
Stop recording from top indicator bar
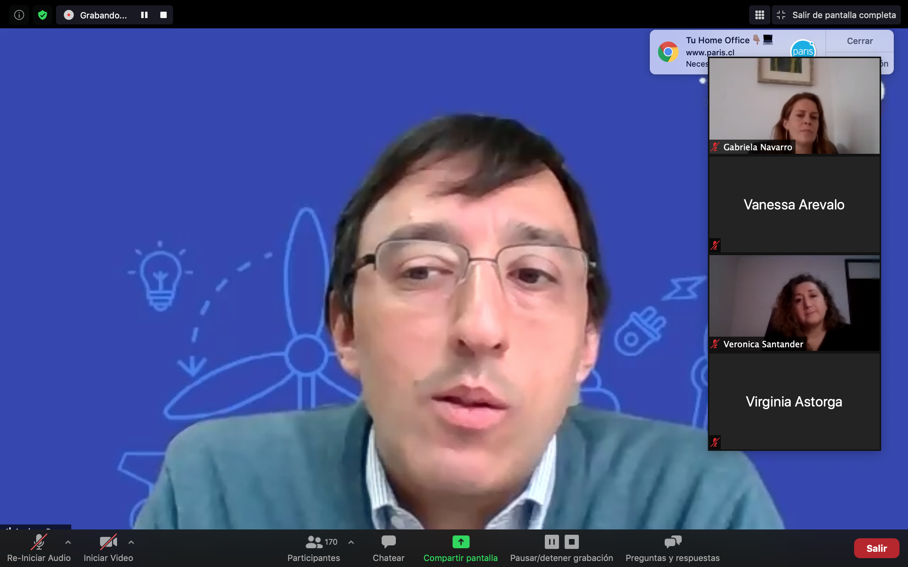click(163, 15)
